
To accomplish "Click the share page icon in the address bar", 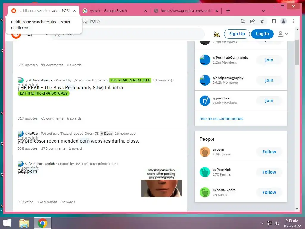I will pos(253,21).
